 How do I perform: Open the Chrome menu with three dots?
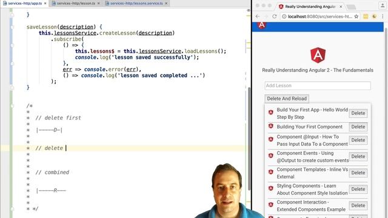(x=383, y=16)
